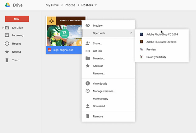Expand the Open with submenu arrow
196x133 pixels.
pos(131,33)
